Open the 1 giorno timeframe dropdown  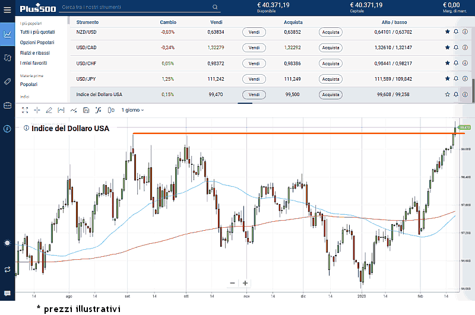(133, 110)
